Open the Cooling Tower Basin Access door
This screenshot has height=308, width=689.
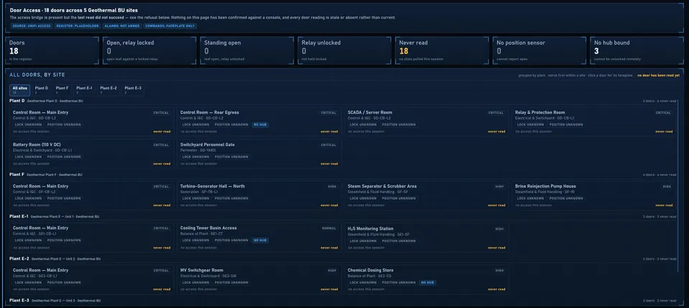259,237
